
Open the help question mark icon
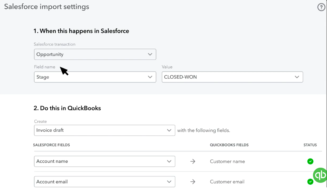click(321, 7)
